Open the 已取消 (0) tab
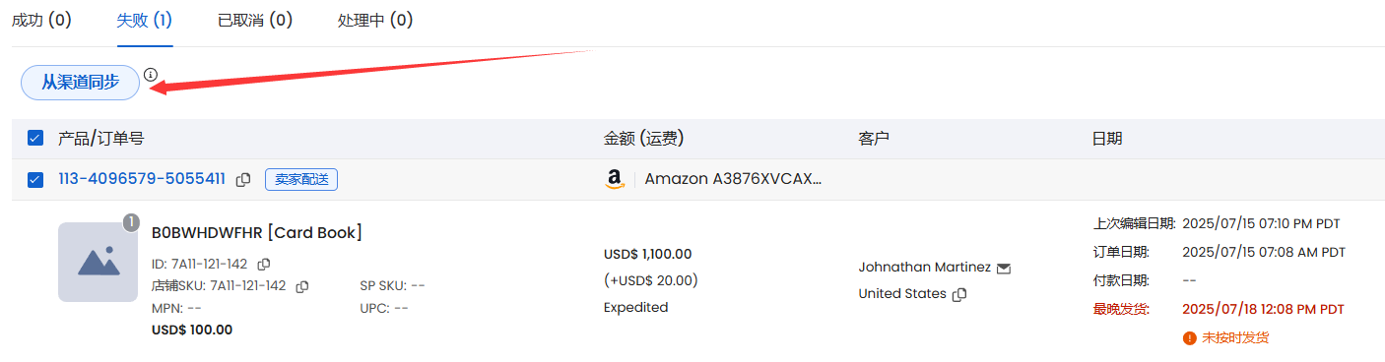Screen dimensions: 1385x362 (255, 20)
